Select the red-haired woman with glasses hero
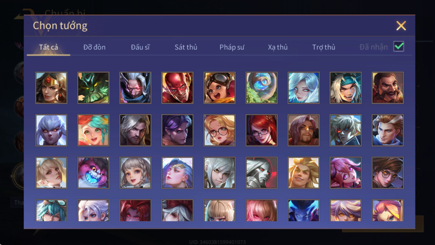Screen dimensions: 435x245 262,130
